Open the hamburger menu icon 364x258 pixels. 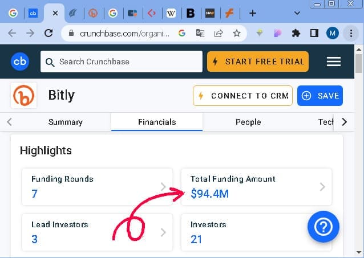point(334,62)
